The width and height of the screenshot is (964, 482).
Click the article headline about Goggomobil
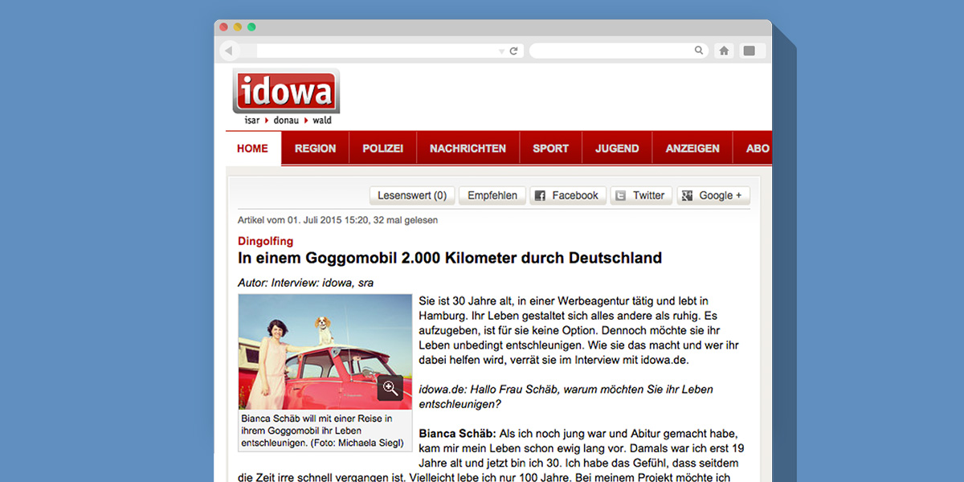click(x=450, y=258)
